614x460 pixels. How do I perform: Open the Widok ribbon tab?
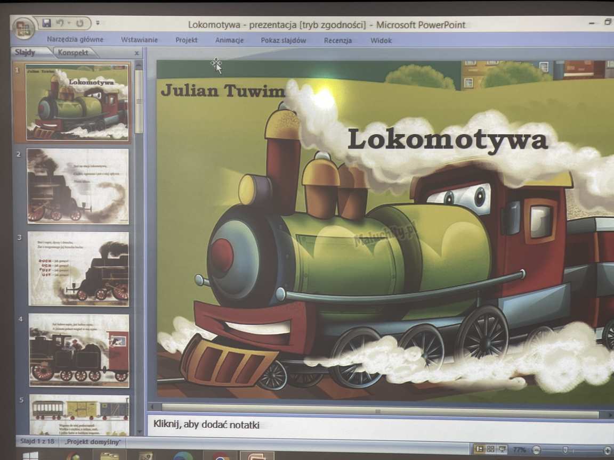click(x=381, y=40)
